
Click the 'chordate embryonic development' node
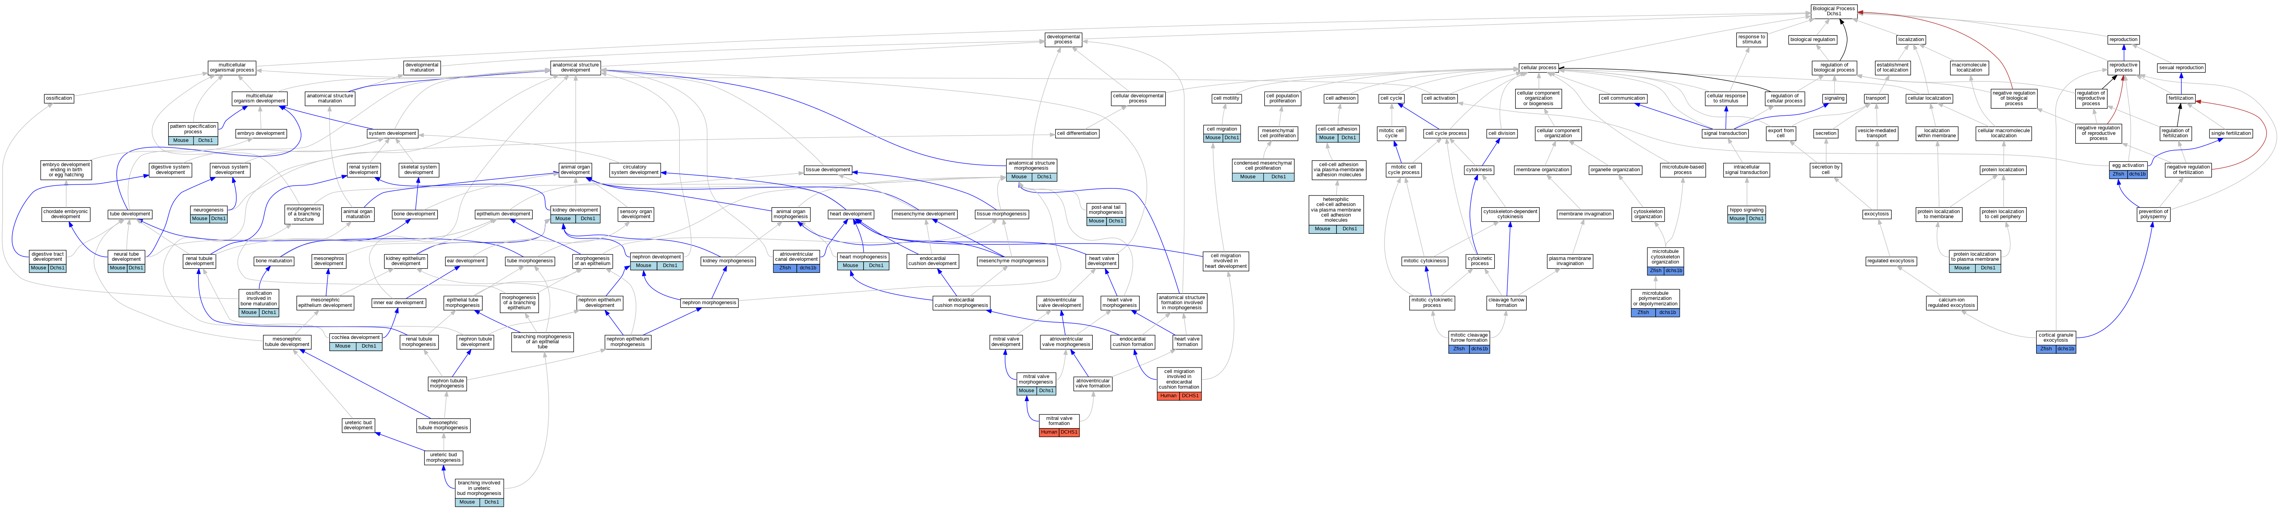tap(65, 214)
